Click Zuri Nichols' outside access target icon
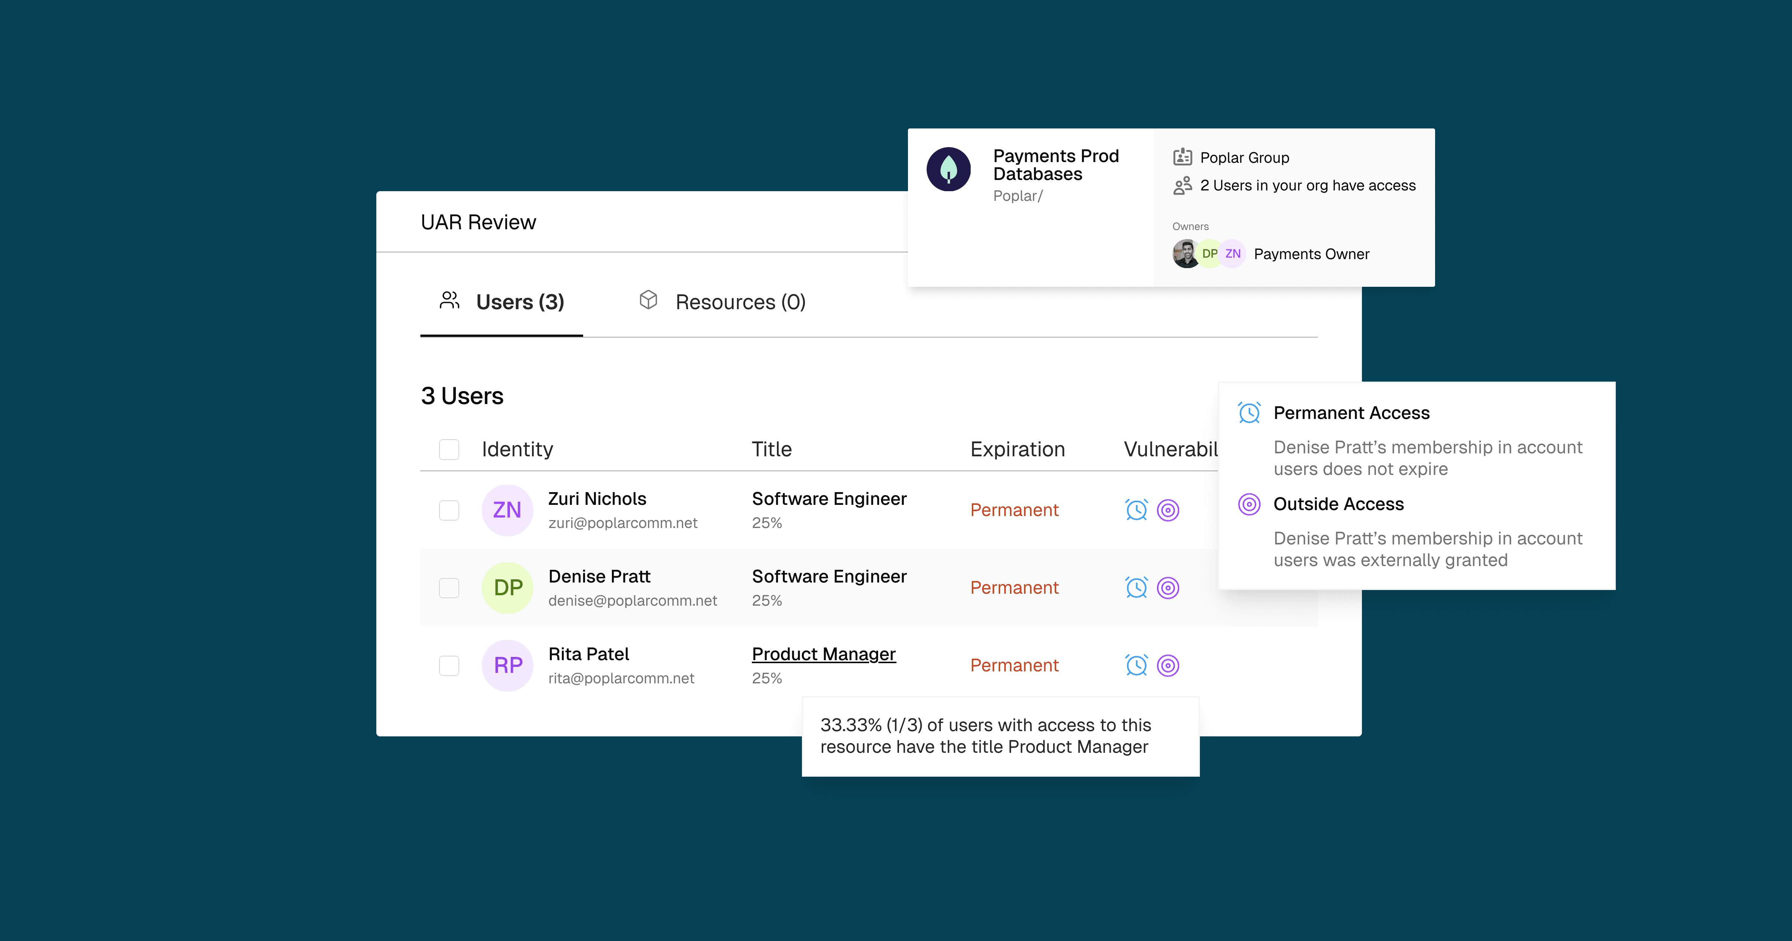Viewport: 1792px width, 941px height. click(1168, 510)
